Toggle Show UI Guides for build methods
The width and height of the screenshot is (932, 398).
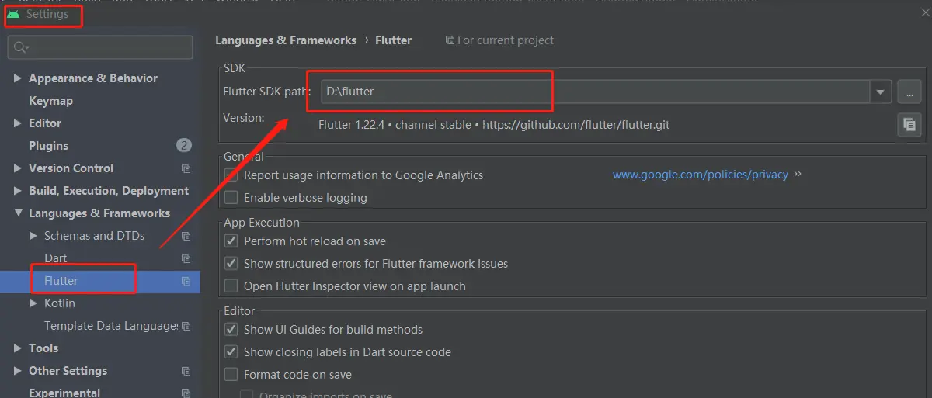click(231, 330)
